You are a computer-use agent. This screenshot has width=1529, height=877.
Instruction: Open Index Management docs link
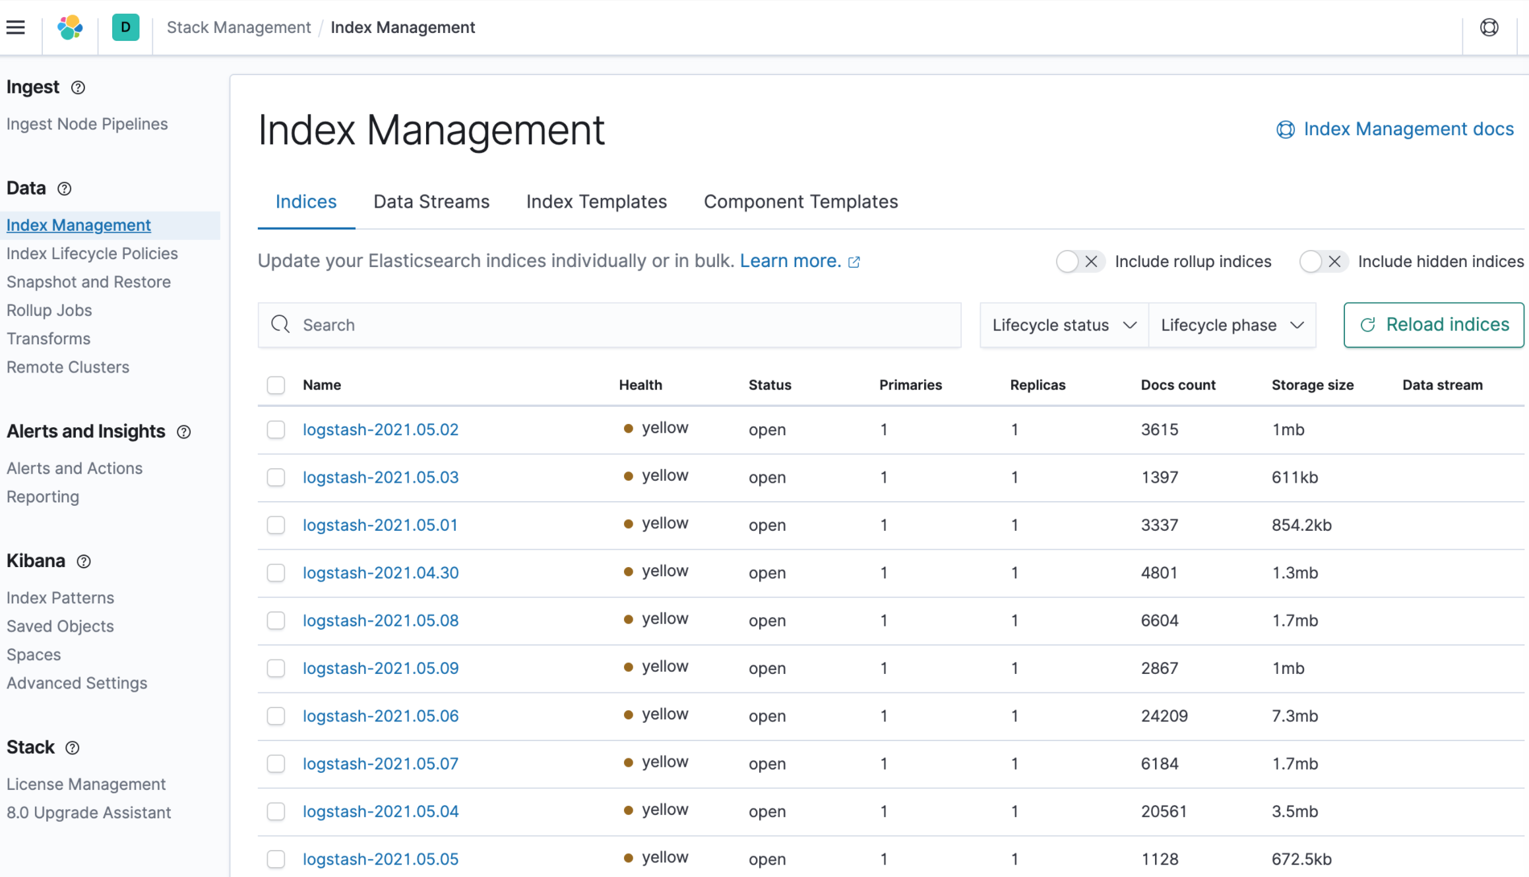1408,129
